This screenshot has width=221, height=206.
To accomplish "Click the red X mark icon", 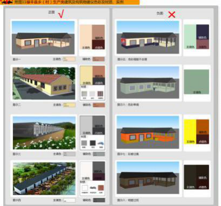I will [x=172, y=15].
